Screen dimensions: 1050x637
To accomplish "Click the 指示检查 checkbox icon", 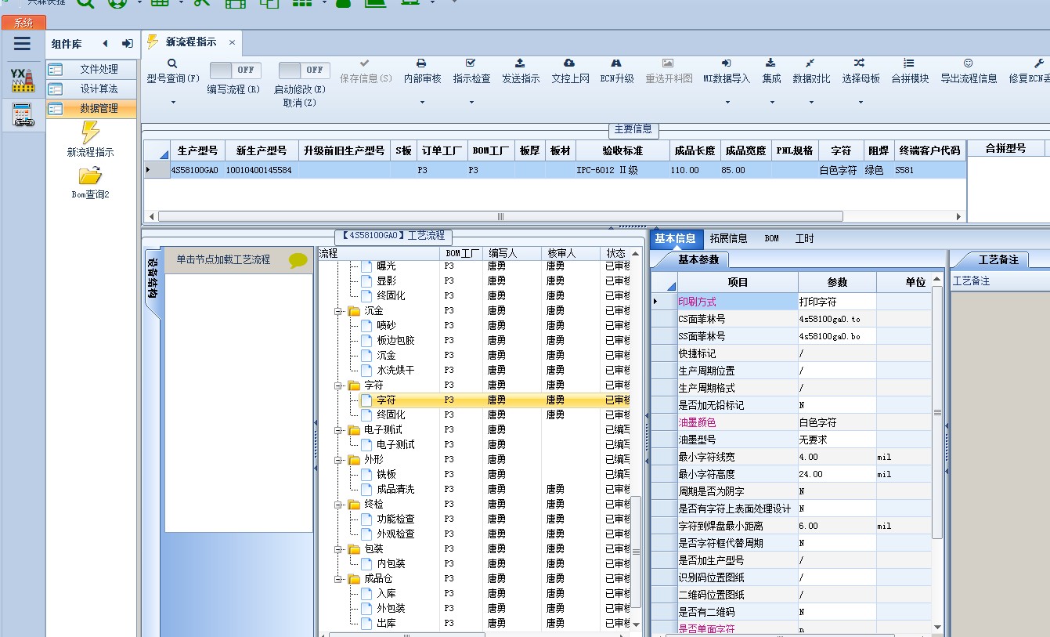I will click(x=471, y=63).
